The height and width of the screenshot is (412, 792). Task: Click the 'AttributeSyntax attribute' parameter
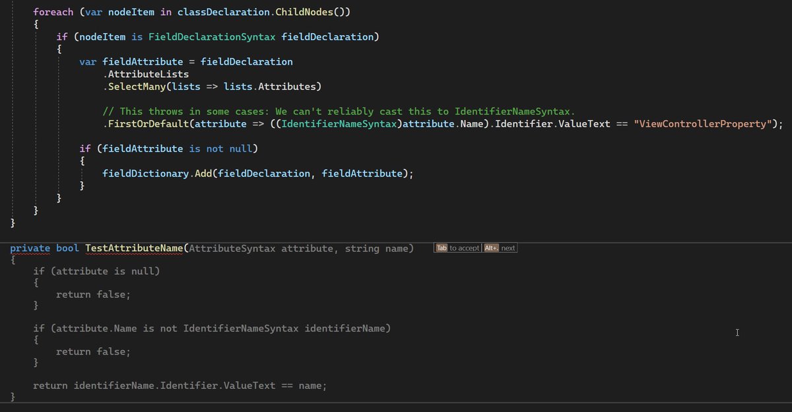(261, 248)
